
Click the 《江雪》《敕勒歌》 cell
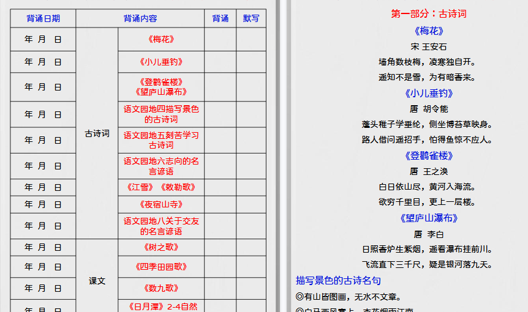[x=161, y=187]
